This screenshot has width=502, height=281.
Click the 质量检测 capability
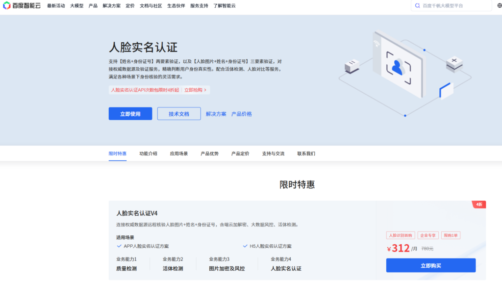pyautogui.click(x=126, y=269)
